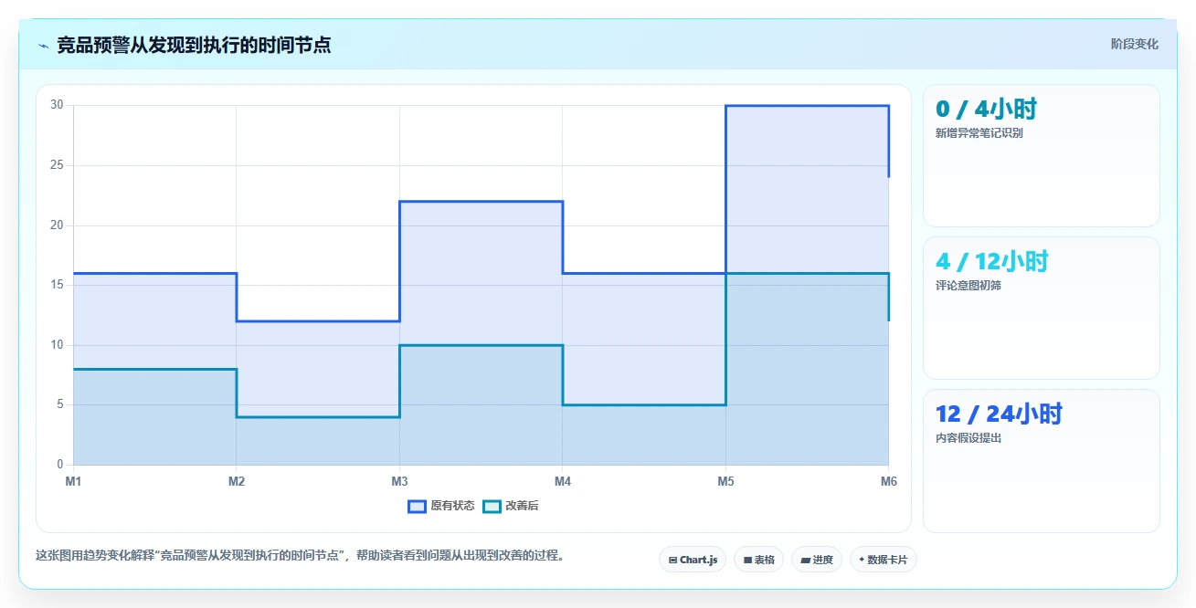
Task: Click the 表格 tag
Action: click(x=758, y=560)
